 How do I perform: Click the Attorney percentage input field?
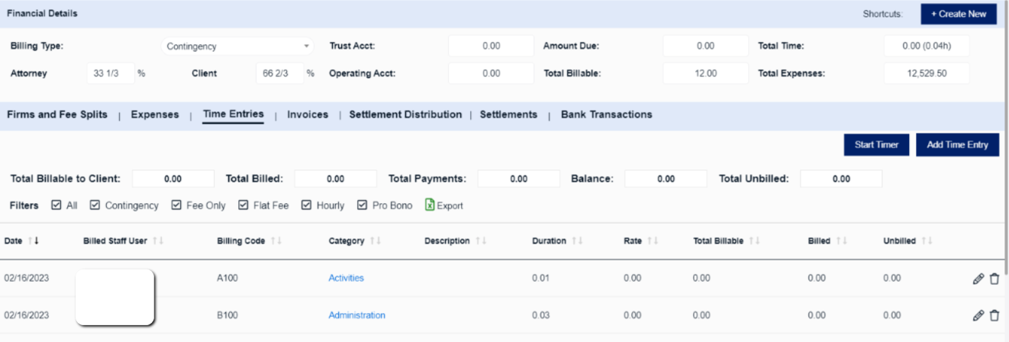click(111, 73)
